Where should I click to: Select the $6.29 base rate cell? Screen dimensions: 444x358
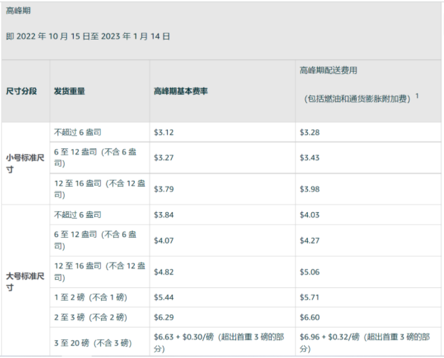pyautogui.click(x=164, y=317)
